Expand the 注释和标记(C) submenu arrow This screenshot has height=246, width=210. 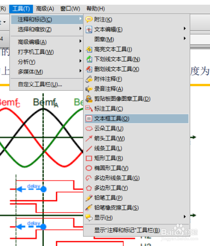coord(80,18)
